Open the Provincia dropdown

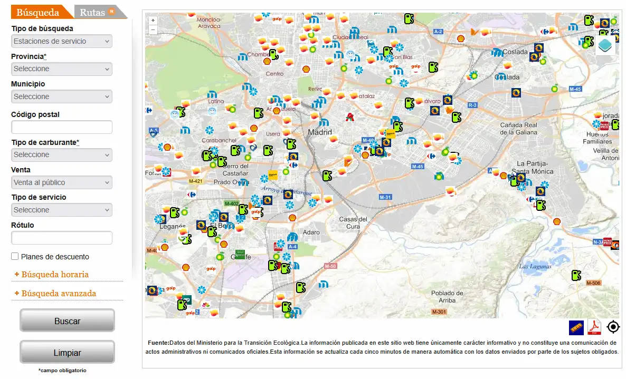pos(61,69)
